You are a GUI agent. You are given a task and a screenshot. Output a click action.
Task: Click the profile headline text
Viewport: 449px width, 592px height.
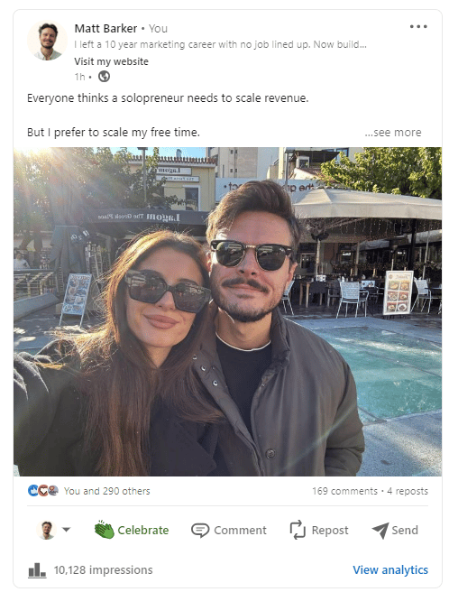(220, 44)
